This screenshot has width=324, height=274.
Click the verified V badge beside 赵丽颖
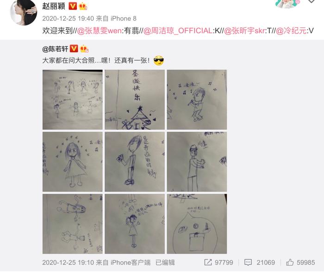[73, 6]
